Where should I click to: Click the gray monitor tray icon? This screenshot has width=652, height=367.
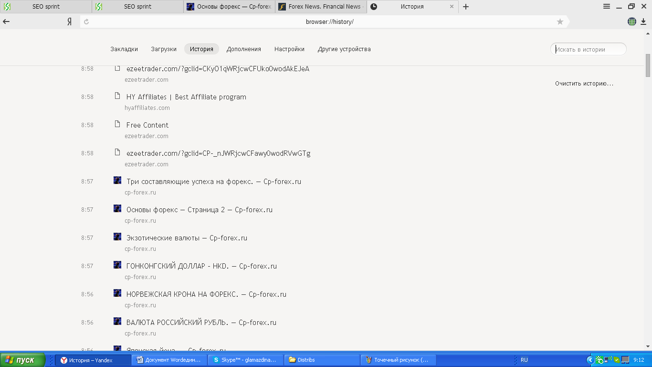pos(625,360)
